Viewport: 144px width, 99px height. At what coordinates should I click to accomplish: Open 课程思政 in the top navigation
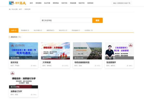(56, 3)
